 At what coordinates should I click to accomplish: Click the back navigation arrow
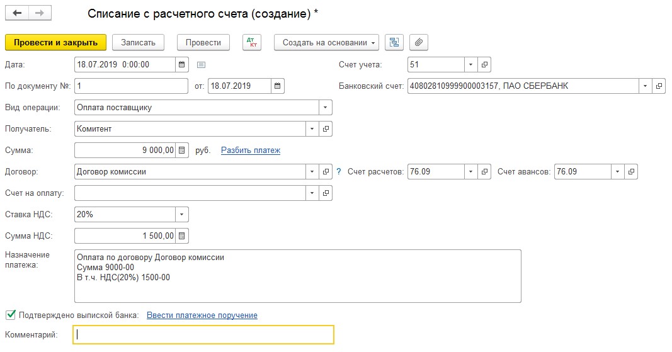point(17,13)
